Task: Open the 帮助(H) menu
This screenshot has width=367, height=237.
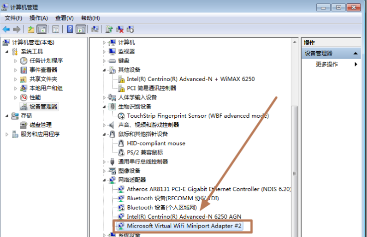Action: pyautogui.click(x=90, y=18)
